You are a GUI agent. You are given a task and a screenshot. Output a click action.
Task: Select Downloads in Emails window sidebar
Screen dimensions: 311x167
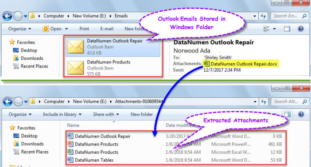pyautogui.click(x=28, y=58)
